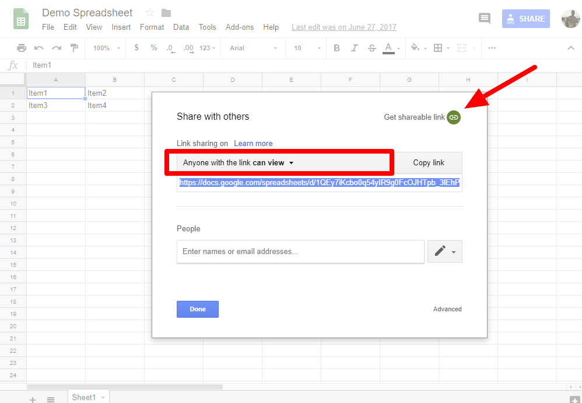The image size is (582, 403).
Task: Open the Format menu
Action: [152, 27]
